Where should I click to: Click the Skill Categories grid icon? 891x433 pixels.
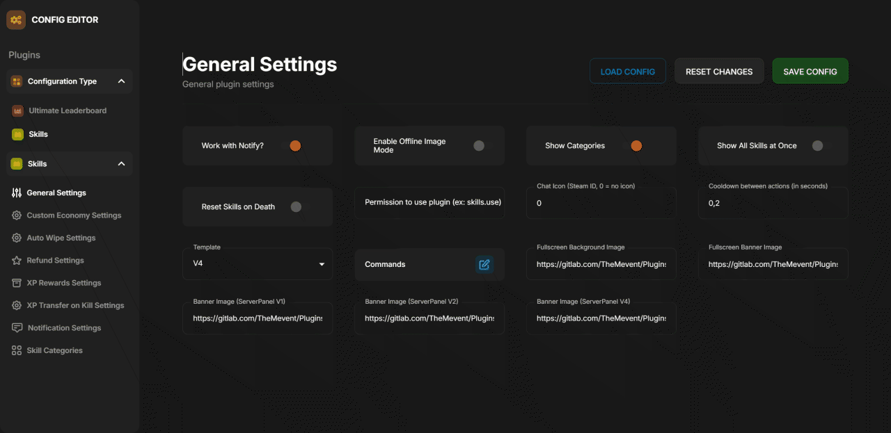[17, 351]
